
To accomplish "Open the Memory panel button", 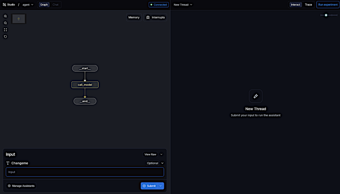I will [134, 17].
